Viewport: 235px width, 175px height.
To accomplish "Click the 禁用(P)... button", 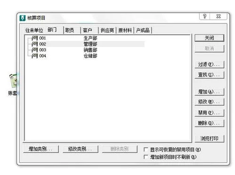I will click(x=209, y=113).
